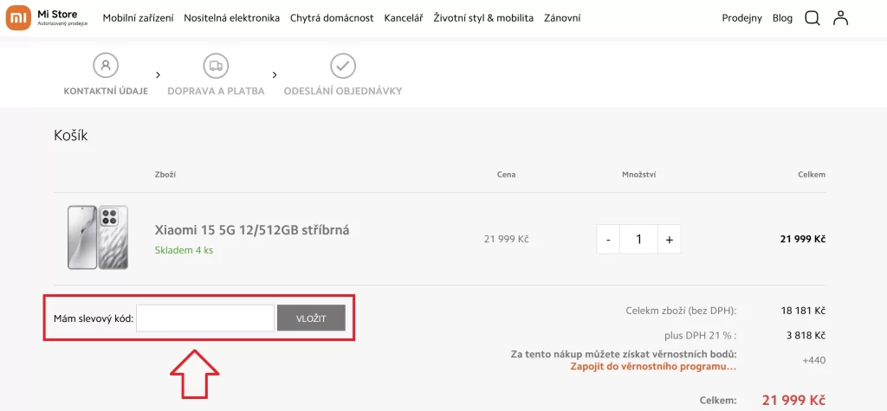Open the search magnifier icon
This screenshot has width=887, height=411.
coord(812,18)
